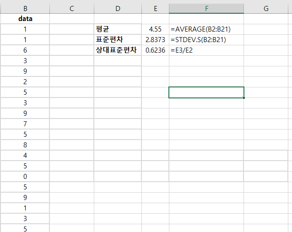Viewport: 292px width, 232px height.
Task: Select the 표준편차 label cell
Action: click(118, 39)
